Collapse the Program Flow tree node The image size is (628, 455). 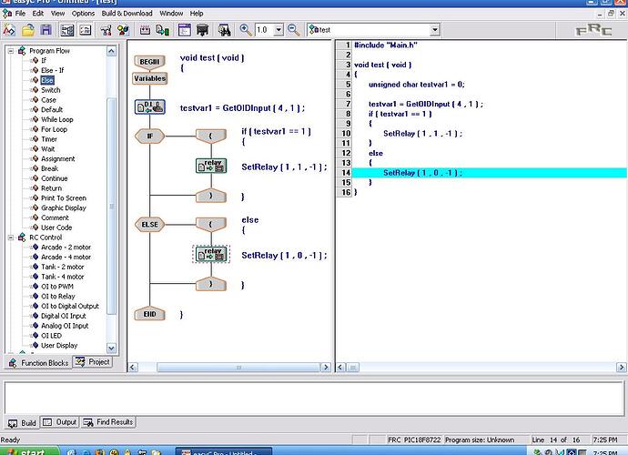click(x=11, y=51)
